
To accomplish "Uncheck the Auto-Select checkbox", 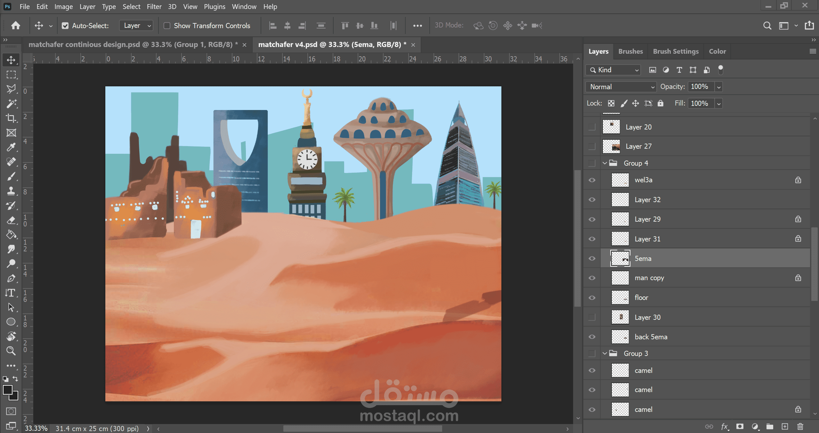I will [65, 26].
